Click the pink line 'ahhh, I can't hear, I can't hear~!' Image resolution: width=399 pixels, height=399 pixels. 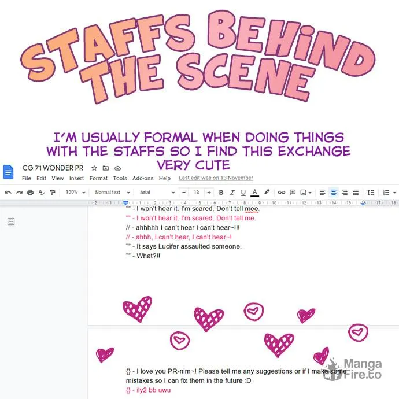pyautogui.click(x=183, y=237)
